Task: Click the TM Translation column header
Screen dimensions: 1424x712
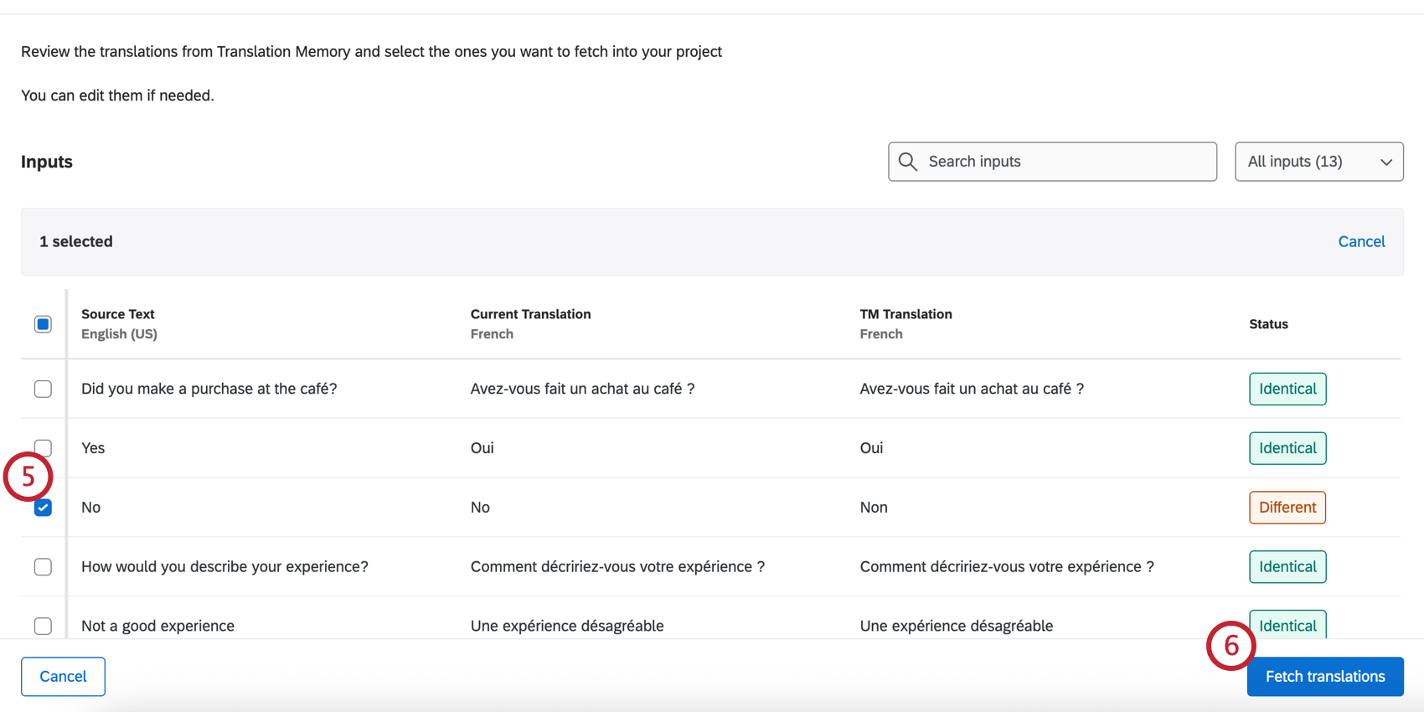Action: click(x=905, y=315)
